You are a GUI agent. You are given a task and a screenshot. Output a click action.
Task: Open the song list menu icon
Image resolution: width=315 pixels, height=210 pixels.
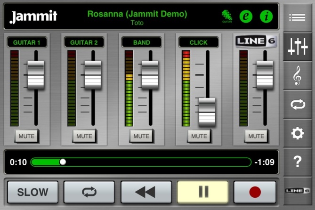[x=297, y=17]
